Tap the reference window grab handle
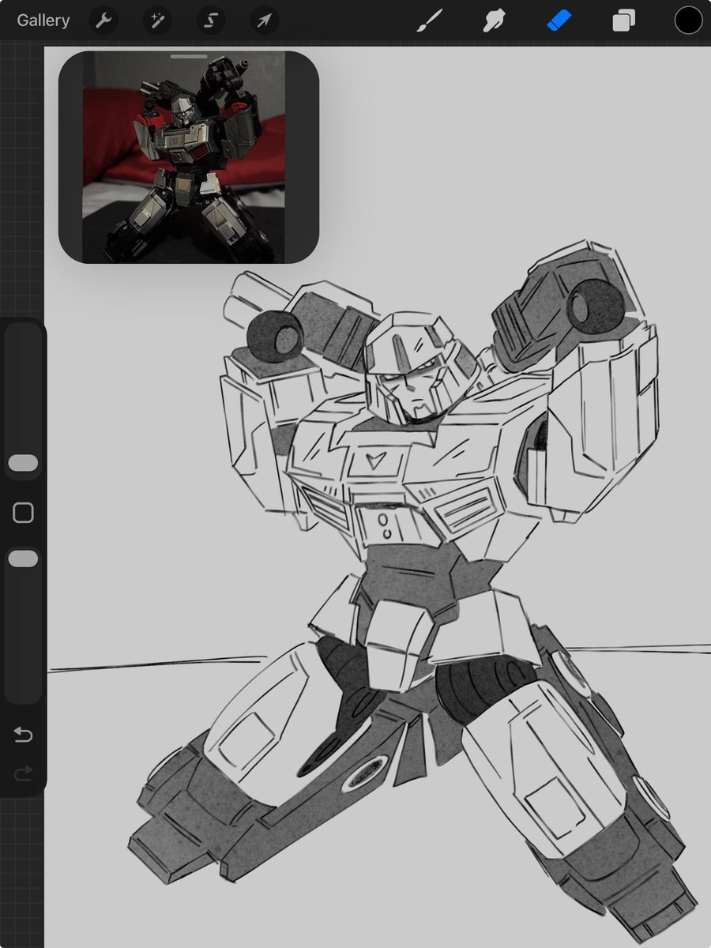The image size is (711, 948). tap(189, 57)
